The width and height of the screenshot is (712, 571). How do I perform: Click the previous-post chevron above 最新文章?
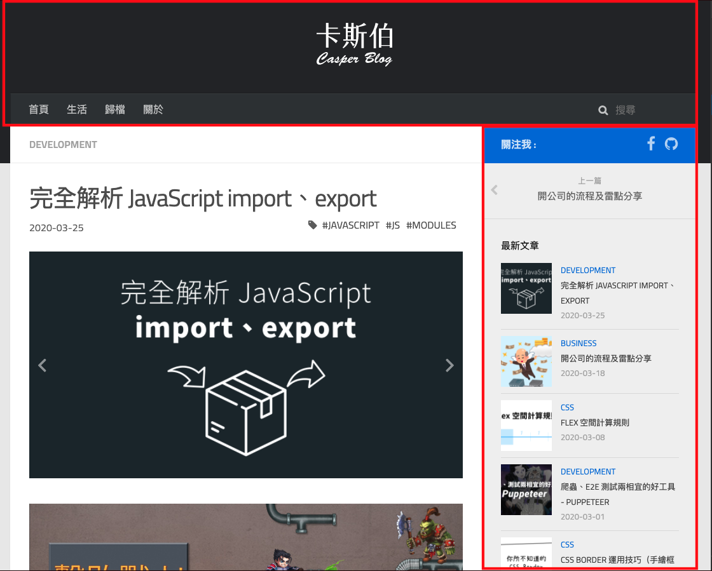point(494,189)
